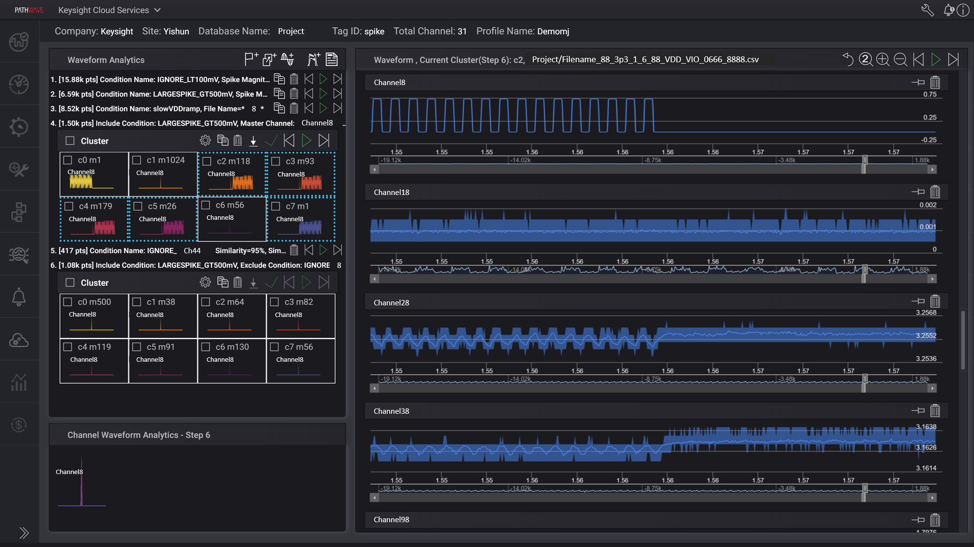Screen dimensions: 974x547
Task: Click the undo arrow icon on the Waveform panel
Action: [x=848, y=59]
